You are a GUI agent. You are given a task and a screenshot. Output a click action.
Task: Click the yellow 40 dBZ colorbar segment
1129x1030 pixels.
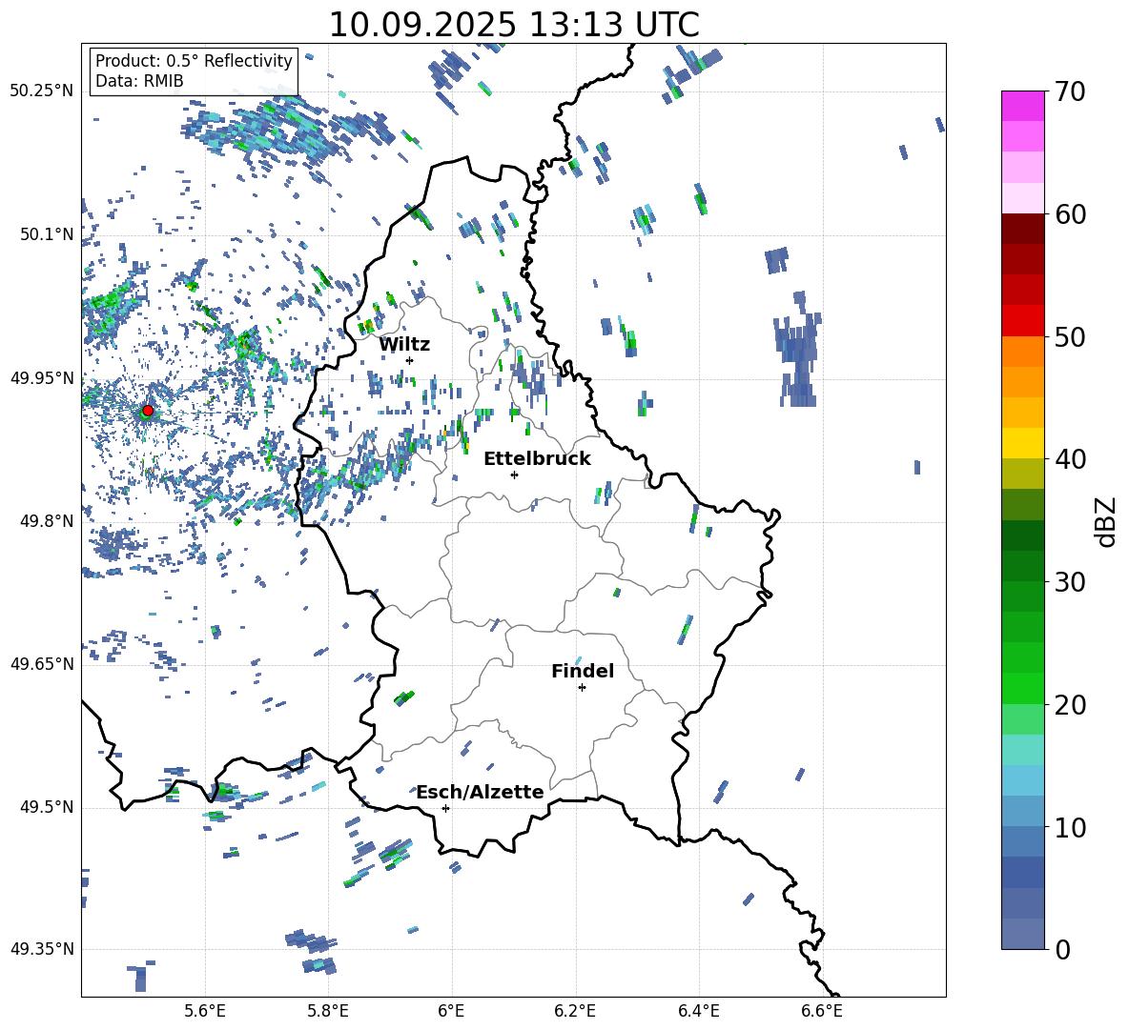1022,443
